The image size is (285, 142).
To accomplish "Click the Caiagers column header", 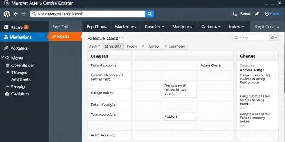I will 109,56.
